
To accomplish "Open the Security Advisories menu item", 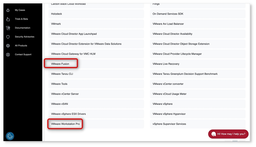I will [x=25, y=37].
